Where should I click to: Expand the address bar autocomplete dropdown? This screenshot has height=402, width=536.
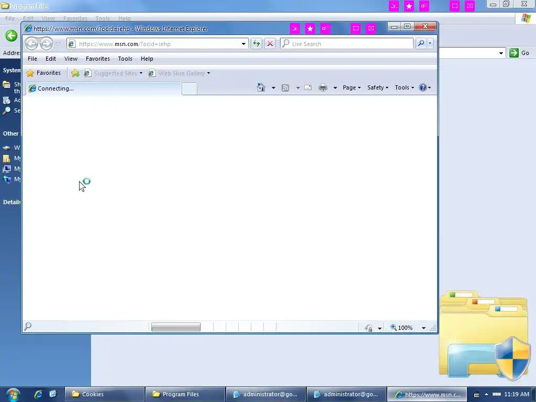243,44
